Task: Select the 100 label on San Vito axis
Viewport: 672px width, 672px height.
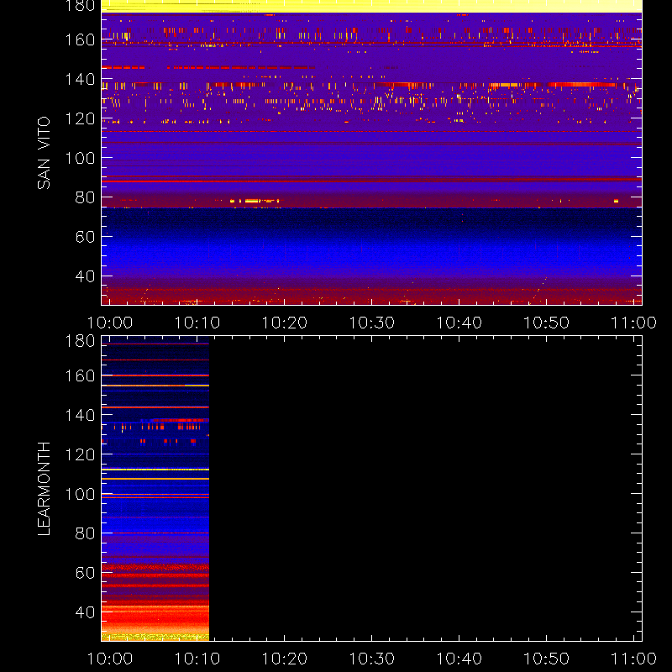Action: coord(80,158)
